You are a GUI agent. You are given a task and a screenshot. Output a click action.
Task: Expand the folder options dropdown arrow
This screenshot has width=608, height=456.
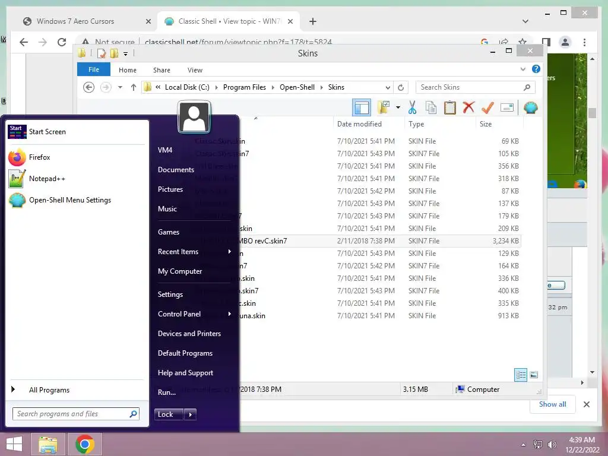click(398, 107)
